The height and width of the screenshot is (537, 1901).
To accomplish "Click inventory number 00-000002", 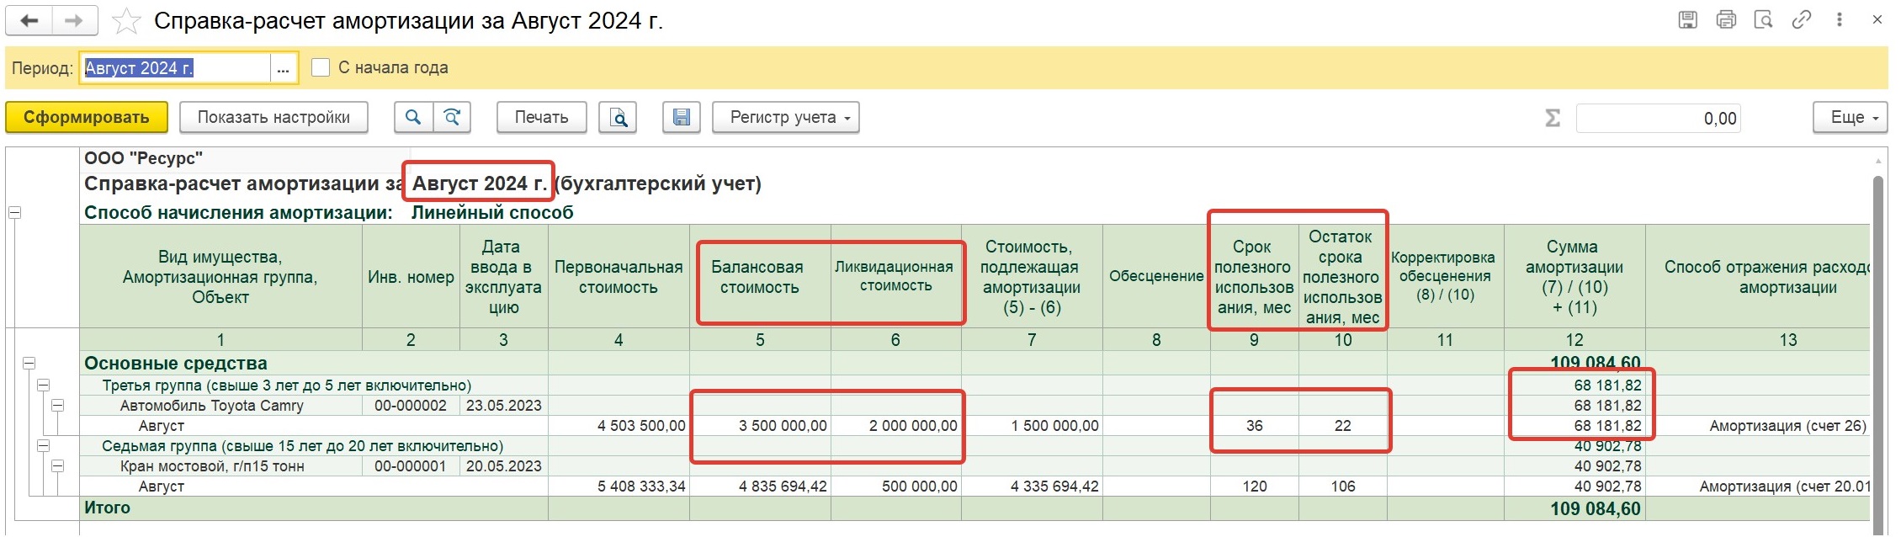I will [411, 406].
